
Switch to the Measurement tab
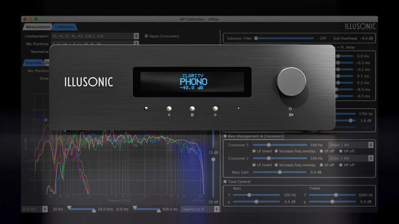point(37,27)
